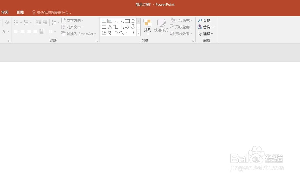Open the 选择 select menu
This screenshot has height=178, width=300.
206,34
